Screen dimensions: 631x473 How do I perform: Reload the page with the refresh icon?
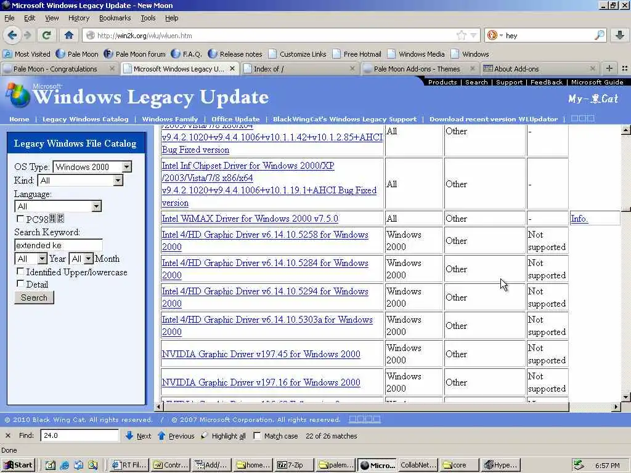tap(46, 35)
